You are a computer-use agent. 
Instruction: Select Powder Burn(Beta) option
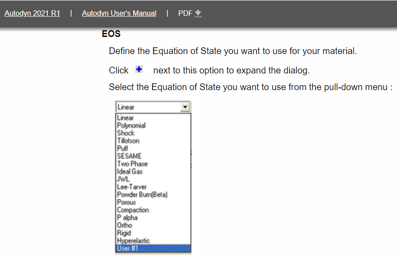[x=153, y=194]
